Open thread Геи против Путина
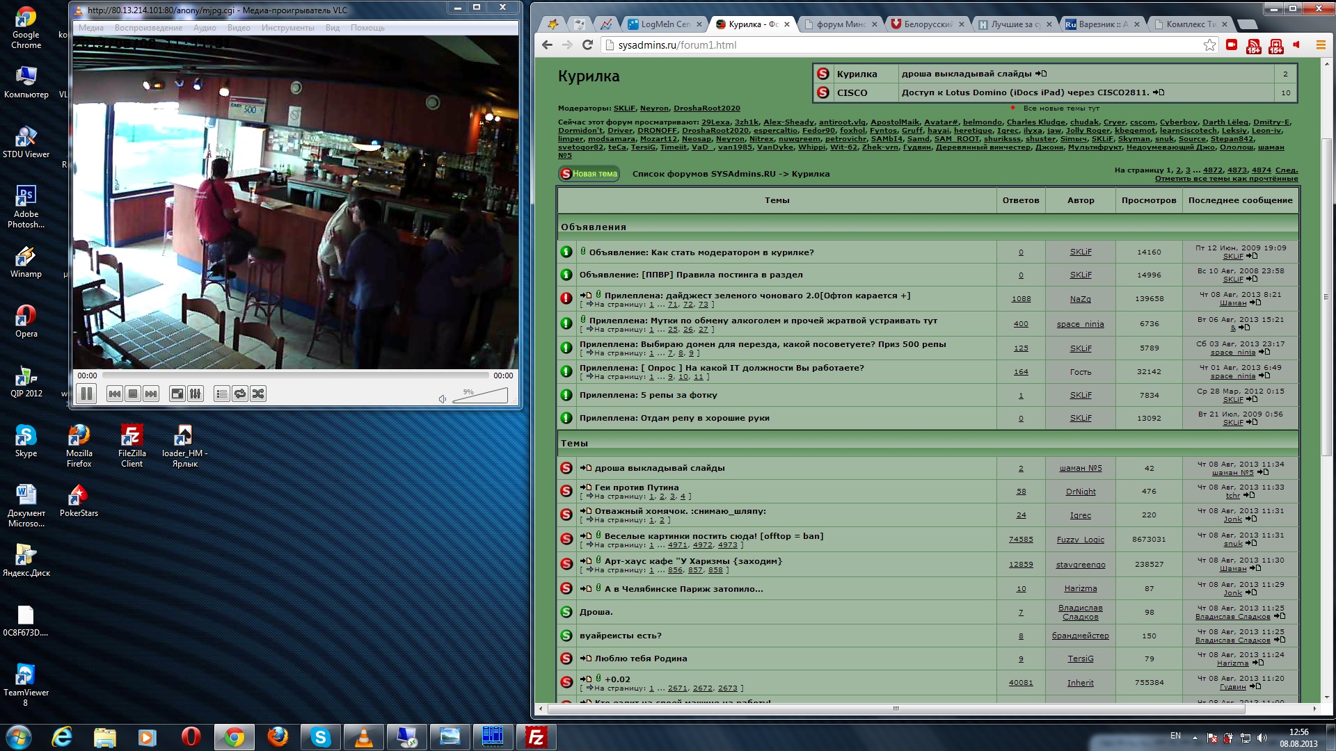This screenshot has height=751, width=1336. click(x=636, y=487)
